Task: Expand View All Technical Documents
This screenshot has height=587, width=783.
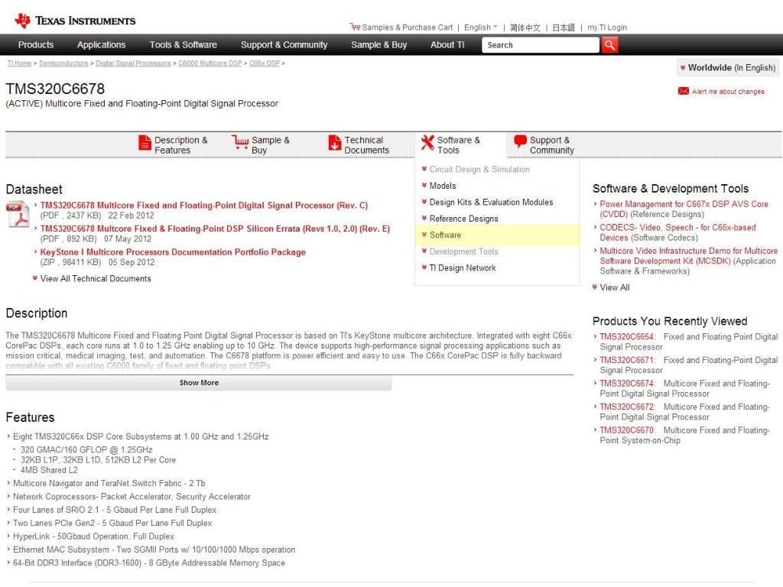Action: (x=96, y=278)
